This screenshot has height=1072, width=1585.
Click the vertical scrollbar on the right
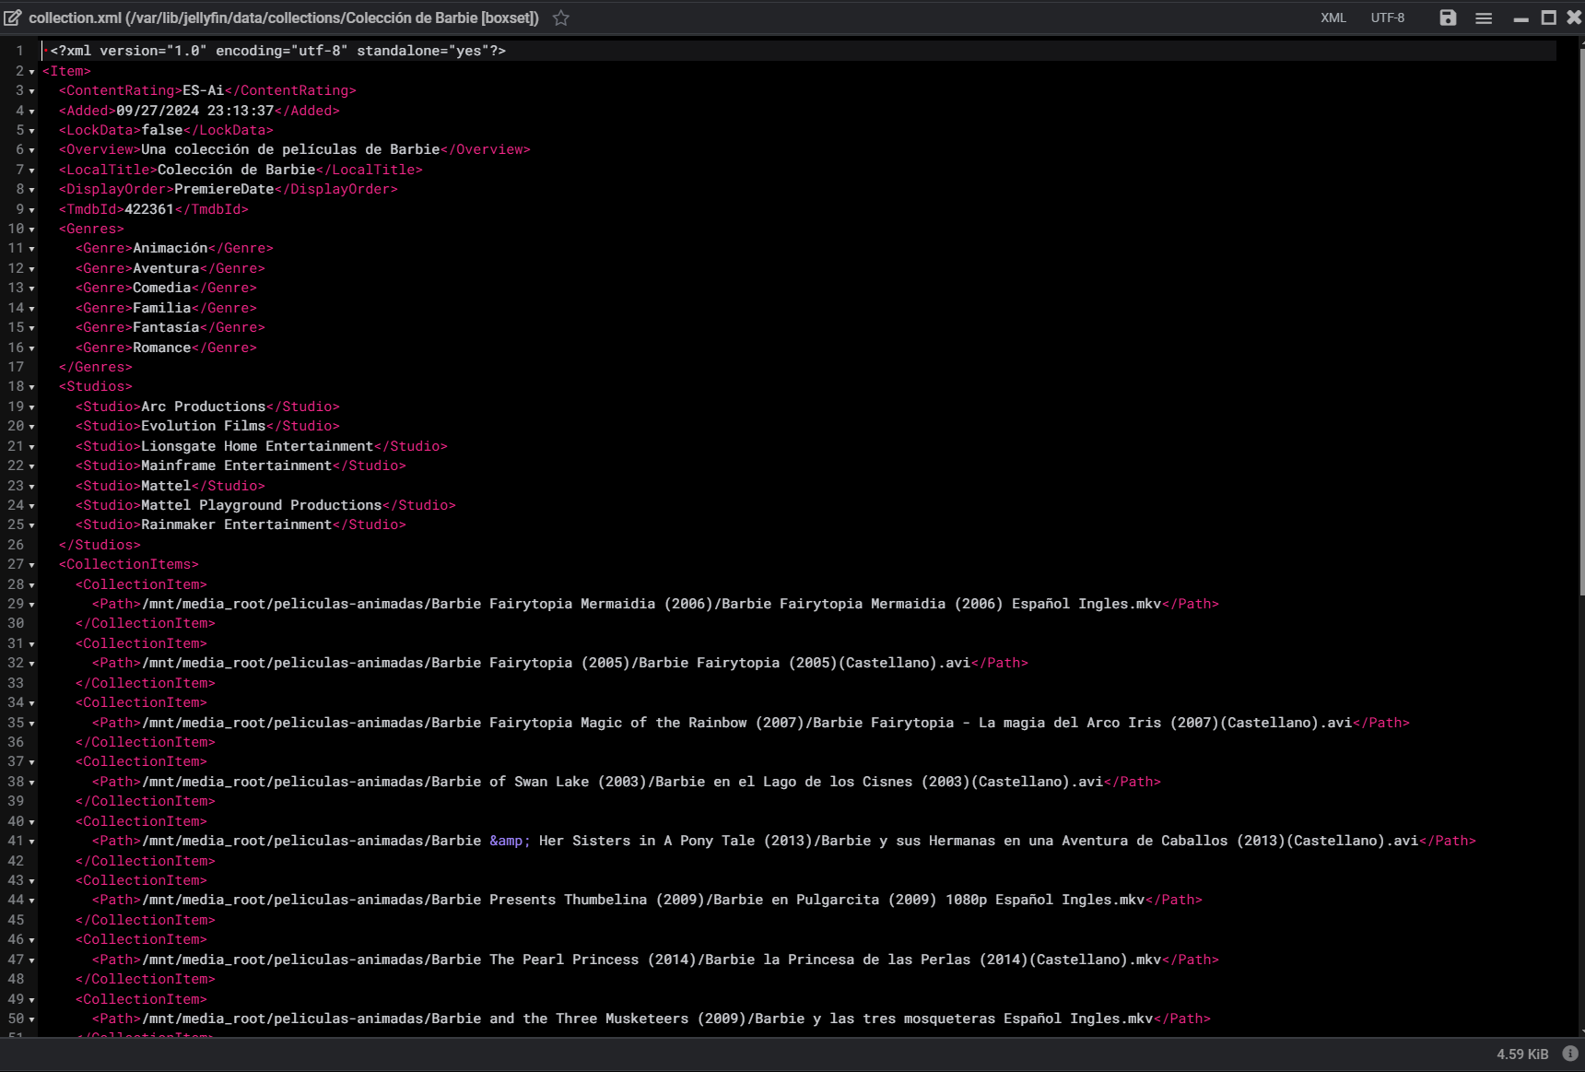click(1581, 323)
